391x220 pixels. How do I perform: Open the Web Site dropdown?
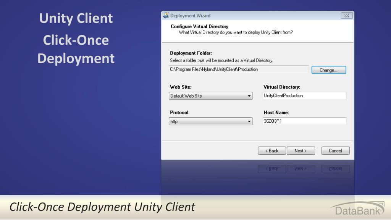pyautogui.click(x=210, y=96)
